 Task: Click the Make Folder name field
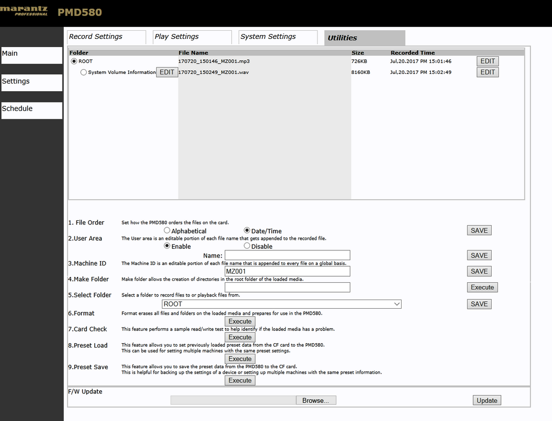coord(288,287)
